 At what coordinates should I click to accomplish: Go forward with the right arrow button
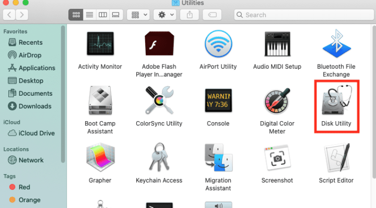tap(22, 15)
